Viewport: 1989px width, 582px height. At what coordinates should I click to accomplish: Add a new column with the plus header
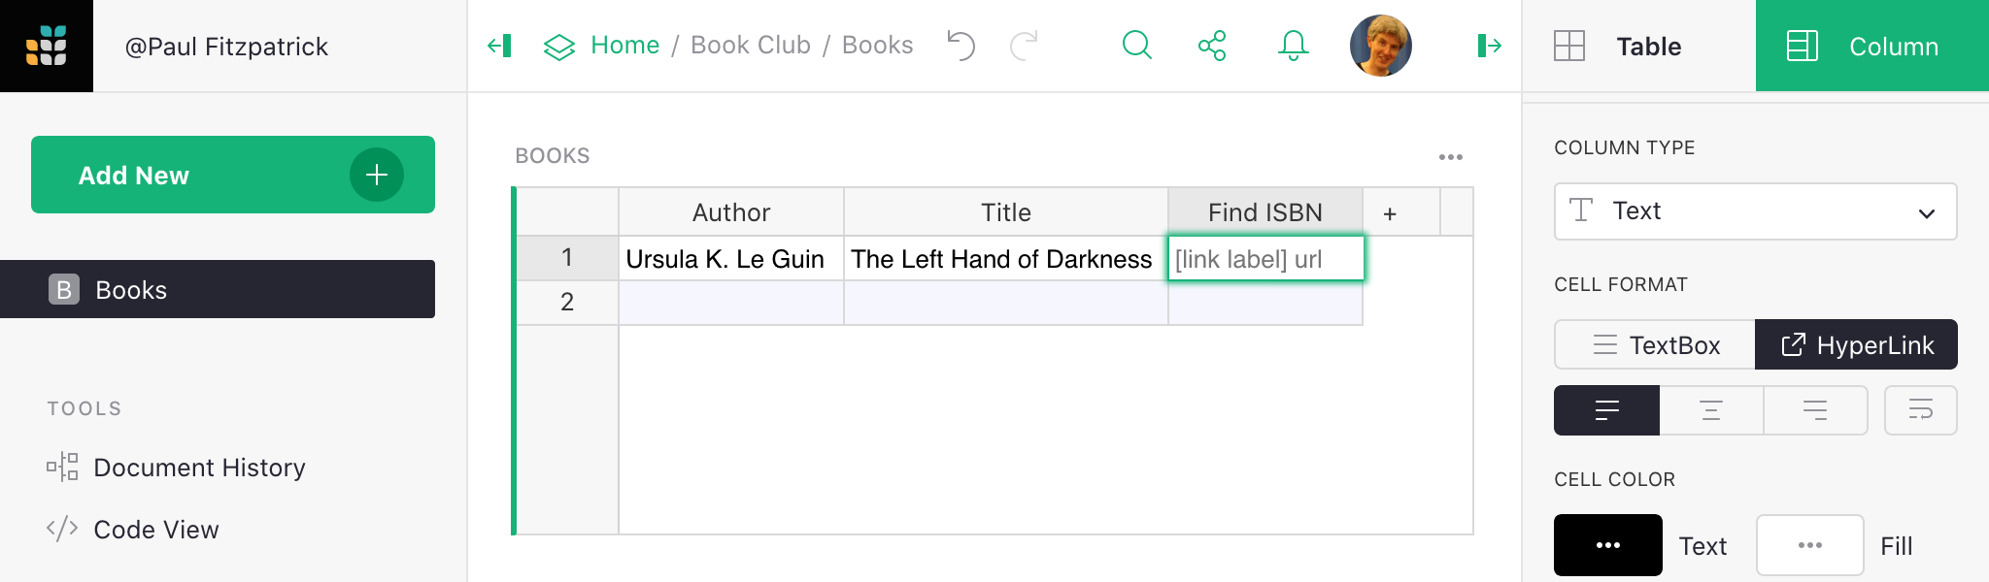(1391, 211)
